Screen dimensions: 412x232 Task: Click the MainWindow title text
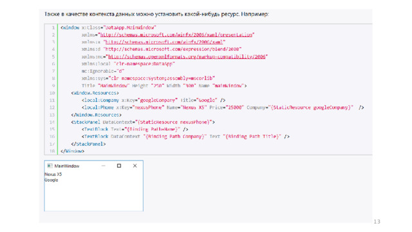[67, 166]
